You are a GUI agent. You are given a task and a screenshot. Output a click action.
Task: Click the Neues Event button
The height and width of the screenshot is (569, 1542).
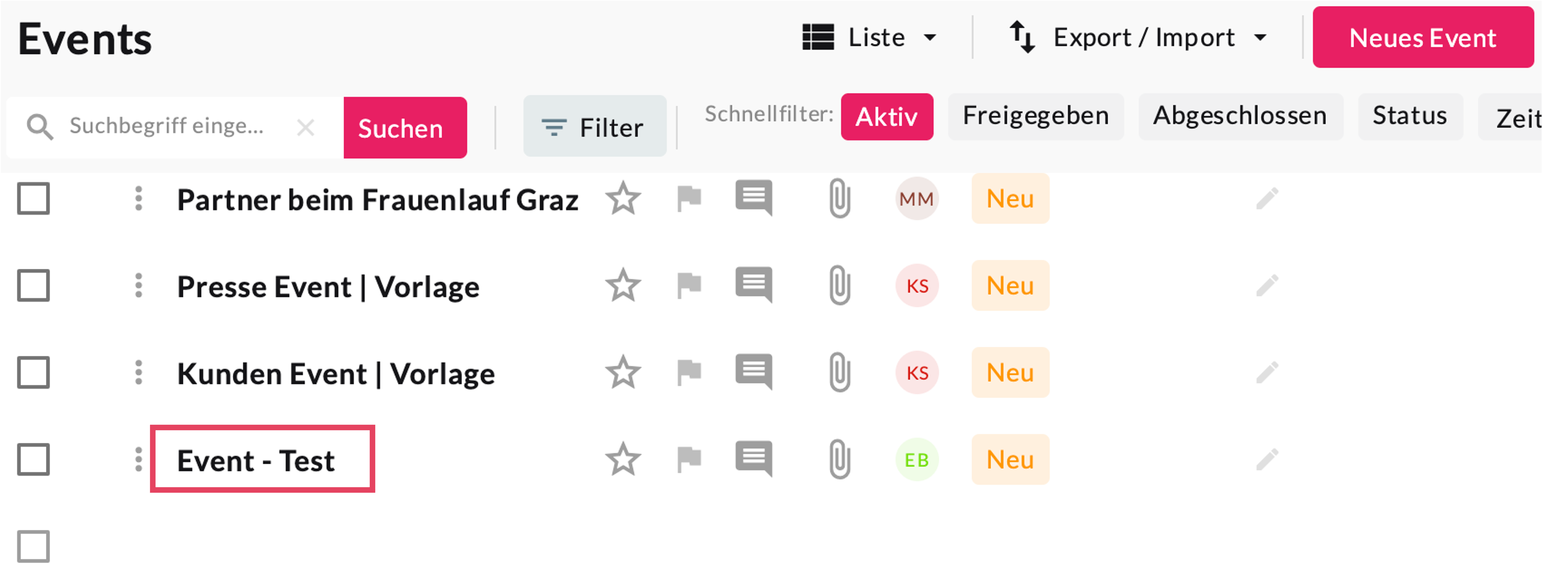(1422, 38)
